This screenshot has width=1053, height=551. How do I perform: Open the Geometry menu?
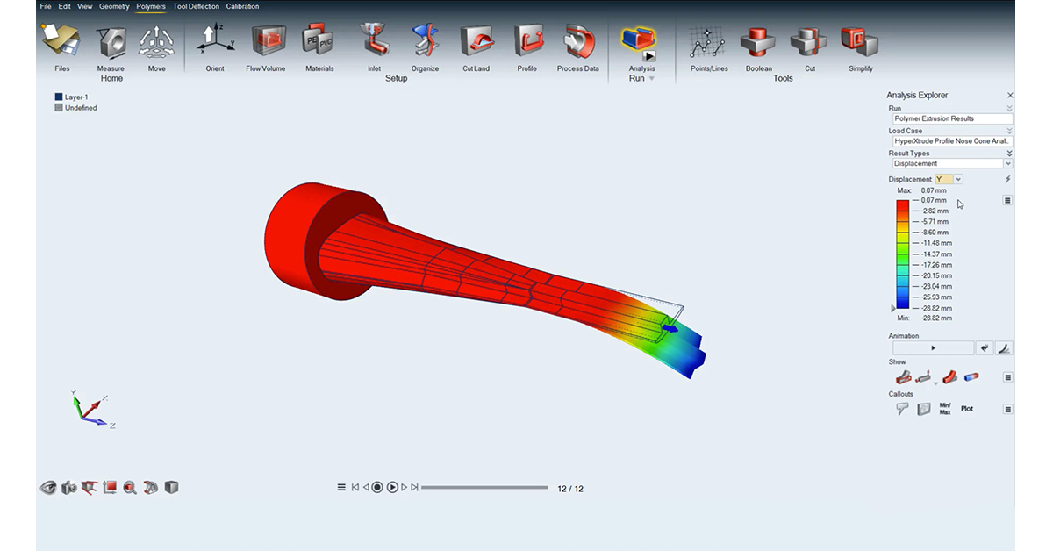click(x=114, y=6)
